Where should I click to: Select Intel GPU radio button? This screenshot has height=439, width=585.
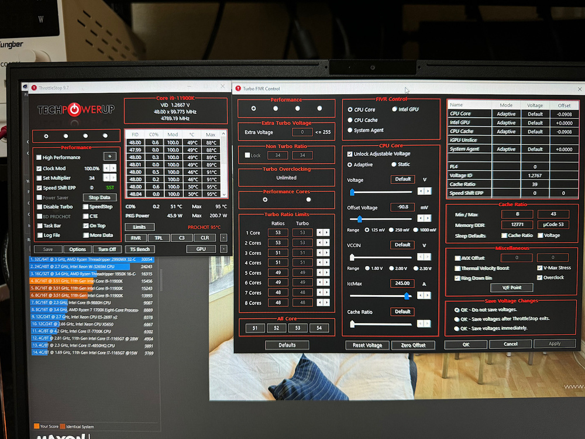tap(394, 109)
